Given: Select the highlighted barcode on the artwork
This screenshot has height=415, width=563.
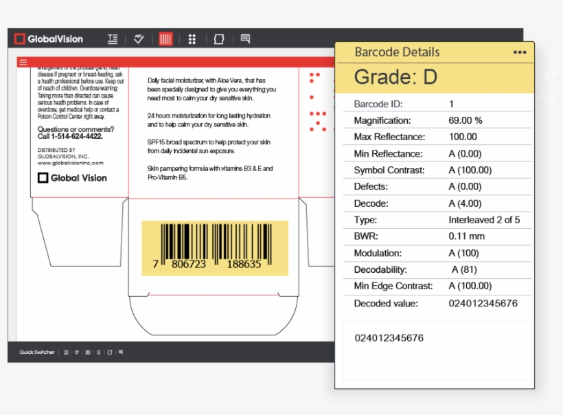Looking at the screenshot, I should (x=215, y=248).
